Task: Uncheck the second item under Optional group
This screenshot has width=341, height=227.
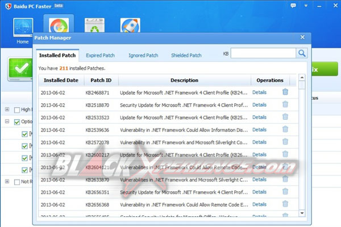Action: tap(24, 146)
